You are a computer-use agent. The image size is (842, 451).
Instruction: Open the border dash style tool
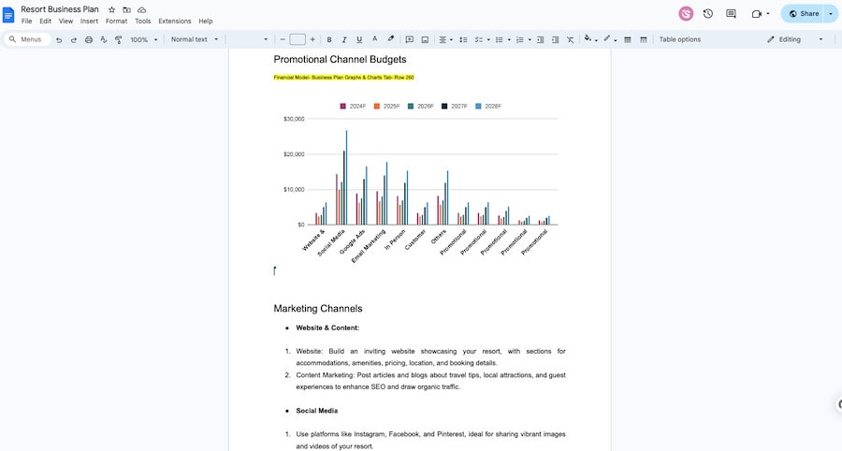644,39
